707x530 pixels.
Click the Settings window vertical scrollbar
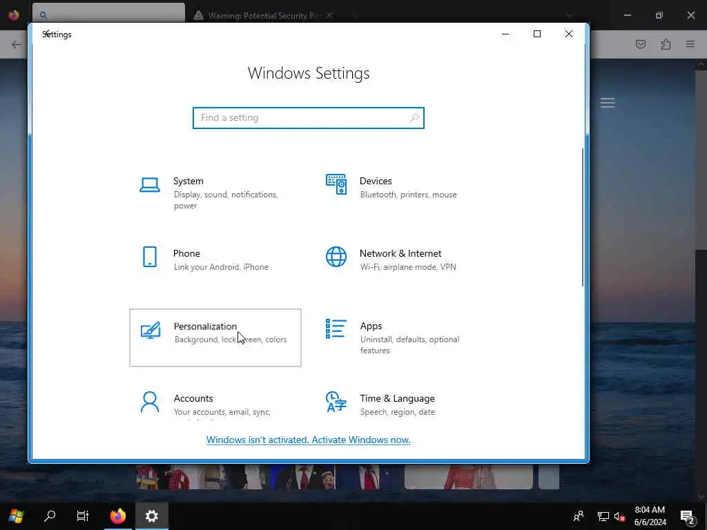point(582,217)
